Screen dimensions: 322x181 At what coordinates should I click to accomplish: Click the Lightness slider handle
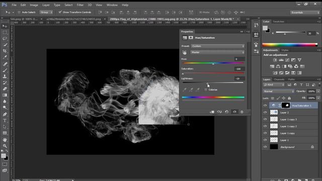[207, 83]
